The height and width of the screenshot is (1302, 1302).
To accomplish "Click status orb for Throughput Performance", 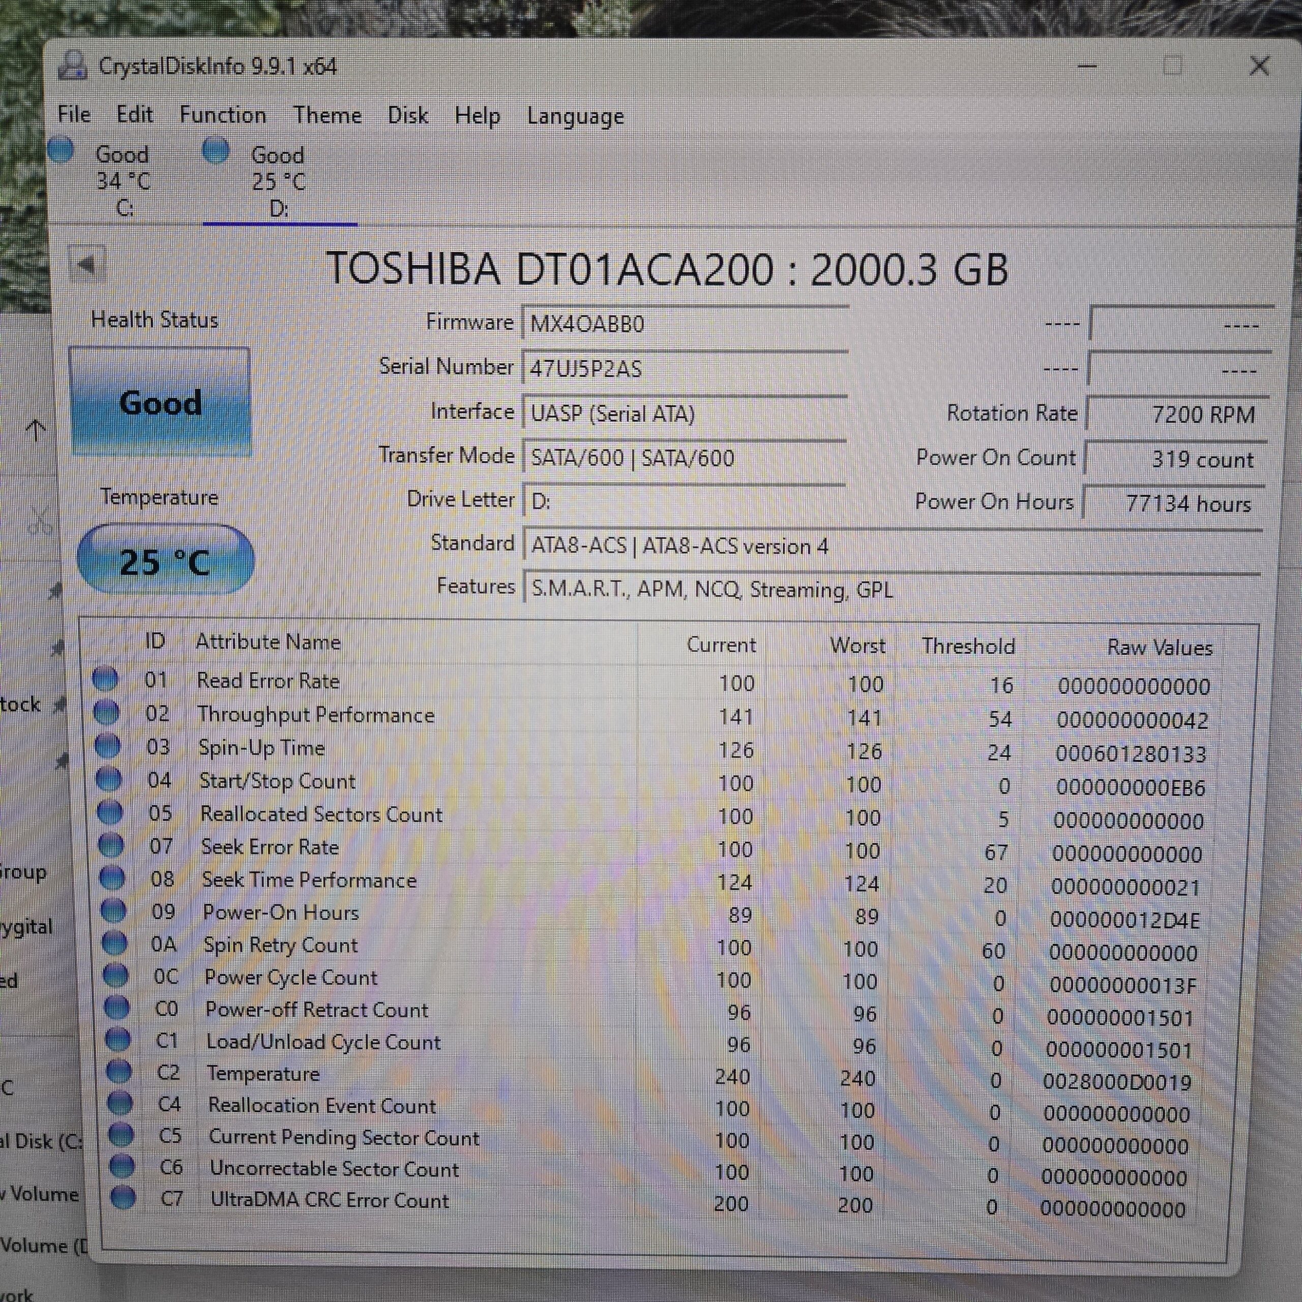I will click(106, 713).
